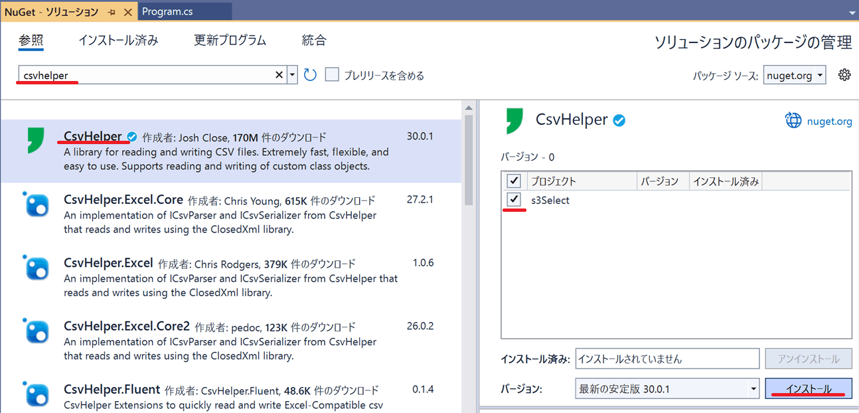Click the verified badge beside CsvHelper in list
This screenshot has height=413, width=859.
click(132, 137)
